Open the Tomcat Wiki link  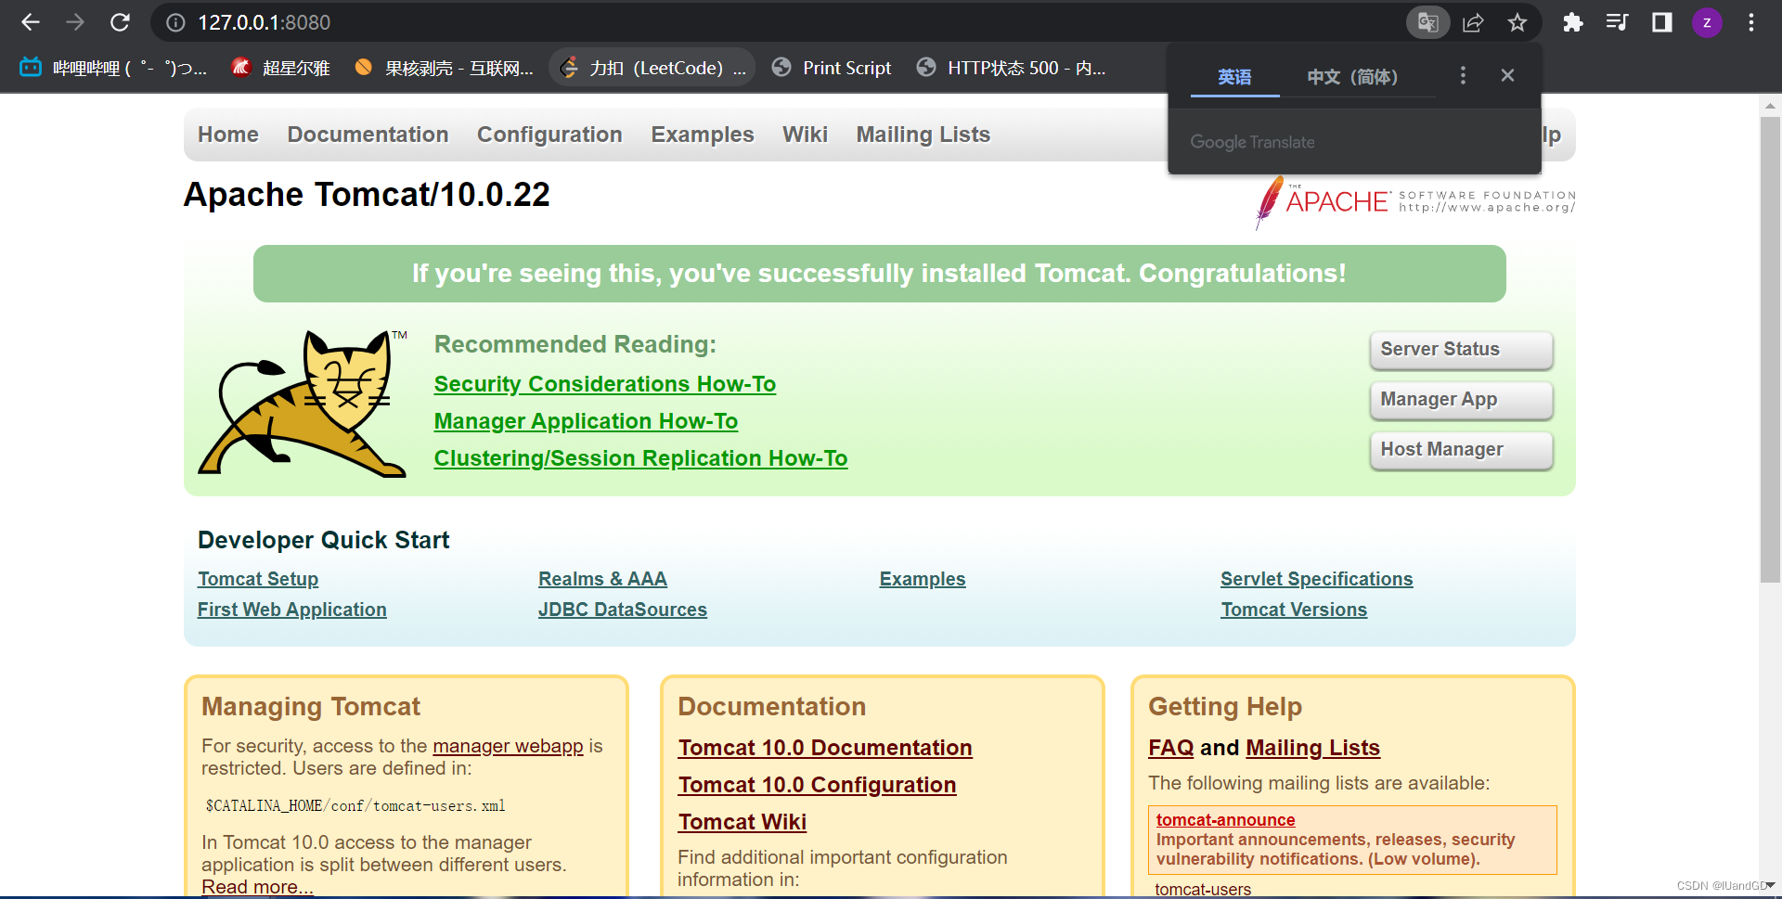(742, 822)
